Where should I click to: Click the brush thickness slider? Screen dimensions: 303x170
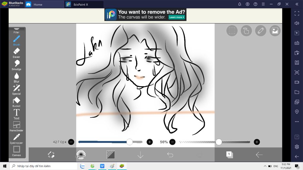110,142
